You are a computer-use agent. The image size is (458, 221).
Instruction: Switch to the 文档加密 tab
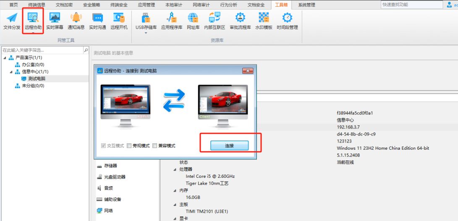[x=64, y=5]
